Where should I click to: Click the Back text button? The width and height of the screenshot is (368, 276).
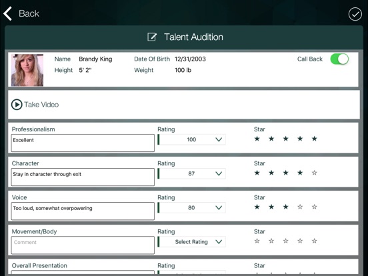click(29, 13)
